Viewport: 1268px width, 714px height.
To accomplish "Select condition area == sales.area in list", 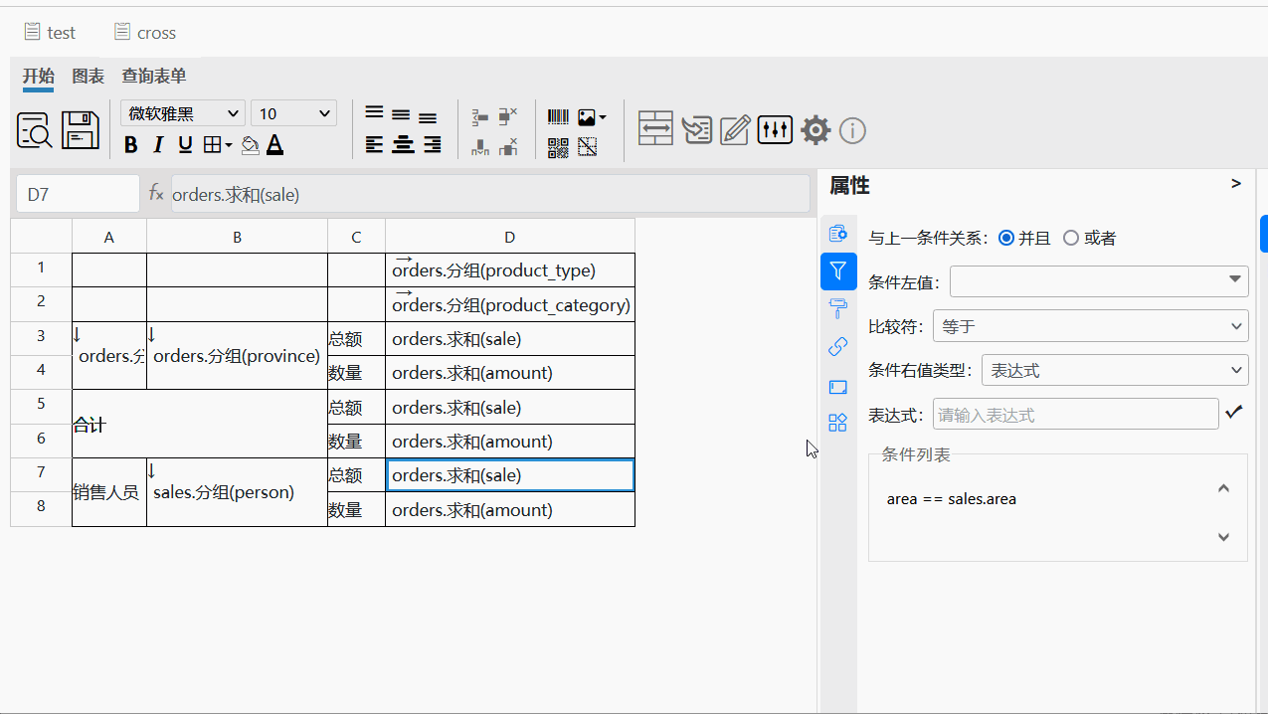I will coord(952,499).
